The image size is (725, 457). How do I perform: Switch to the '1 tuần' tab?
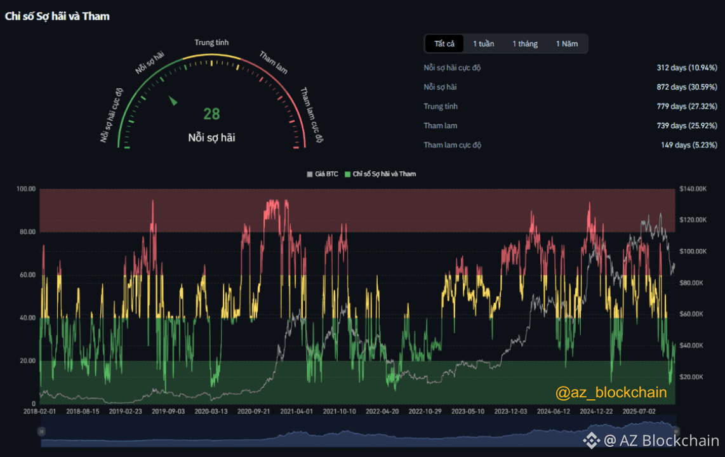483,44
